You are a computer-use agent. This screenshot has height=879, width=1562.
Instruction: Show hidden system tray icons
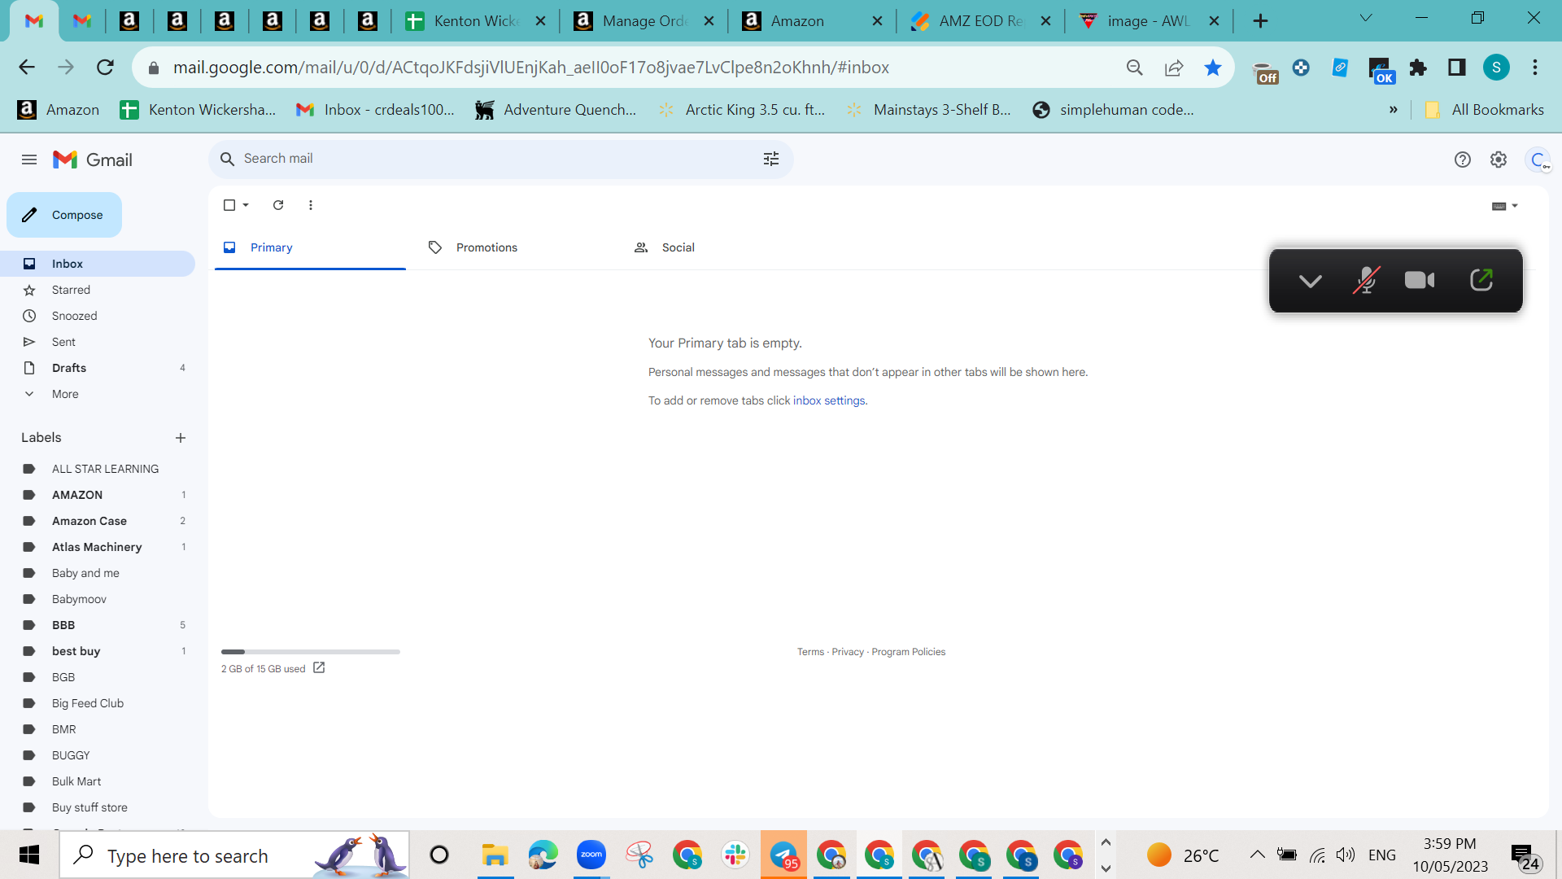click(1257, 855)
